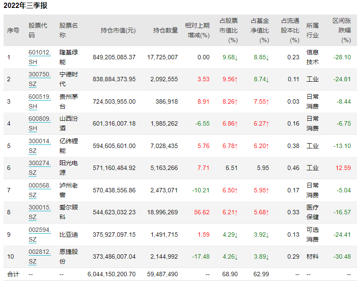357x285 pixels.
Task: Click the 持仓数量 column header
Action: 166,30
